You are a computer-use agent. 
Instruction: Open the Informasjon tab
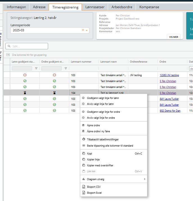click(x=16, y=7)
